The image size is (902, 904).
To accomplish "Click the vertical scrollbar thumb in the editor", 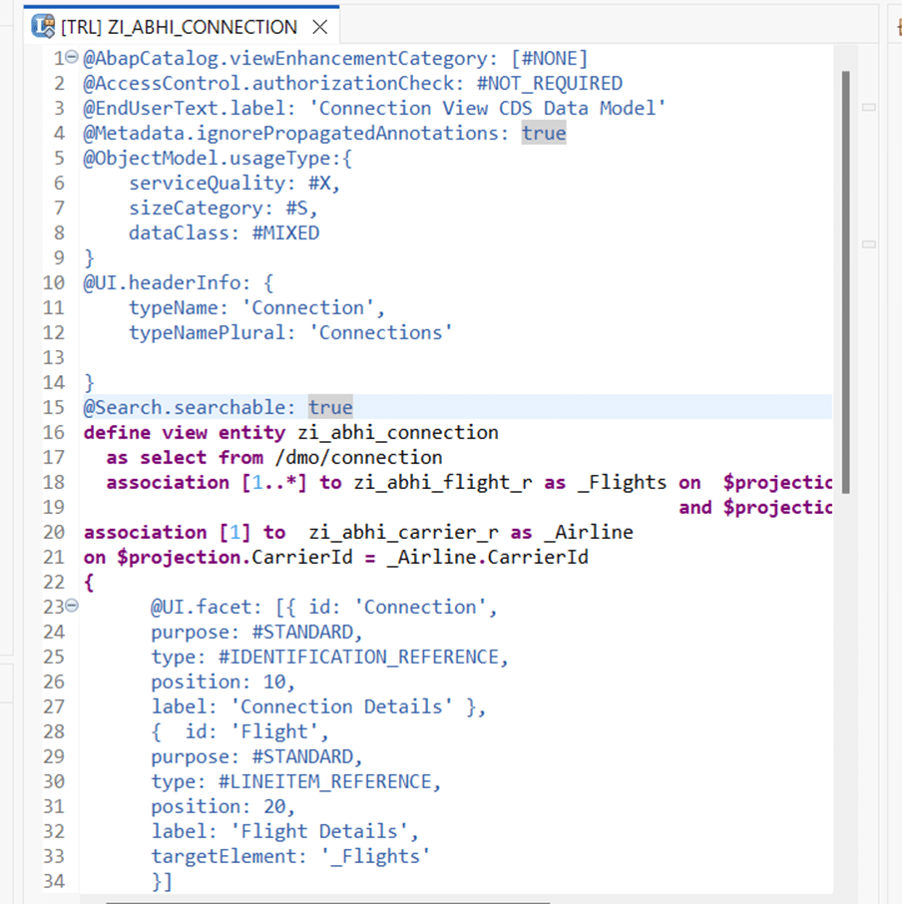I will [x=846, y=279].
